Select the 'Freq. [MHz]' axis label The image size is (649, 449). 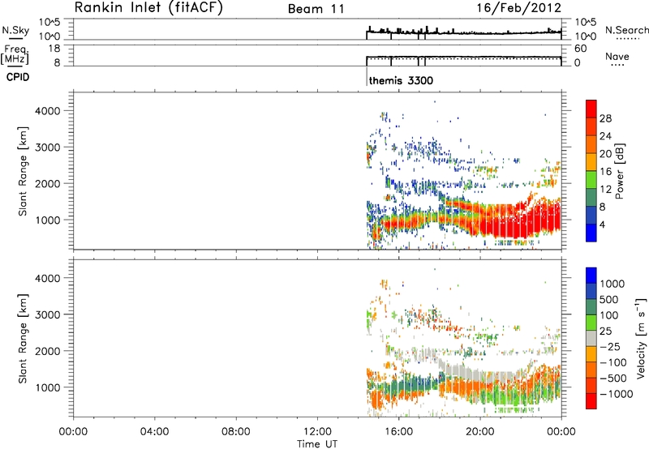pyautogui.click(x=15, y=54)
